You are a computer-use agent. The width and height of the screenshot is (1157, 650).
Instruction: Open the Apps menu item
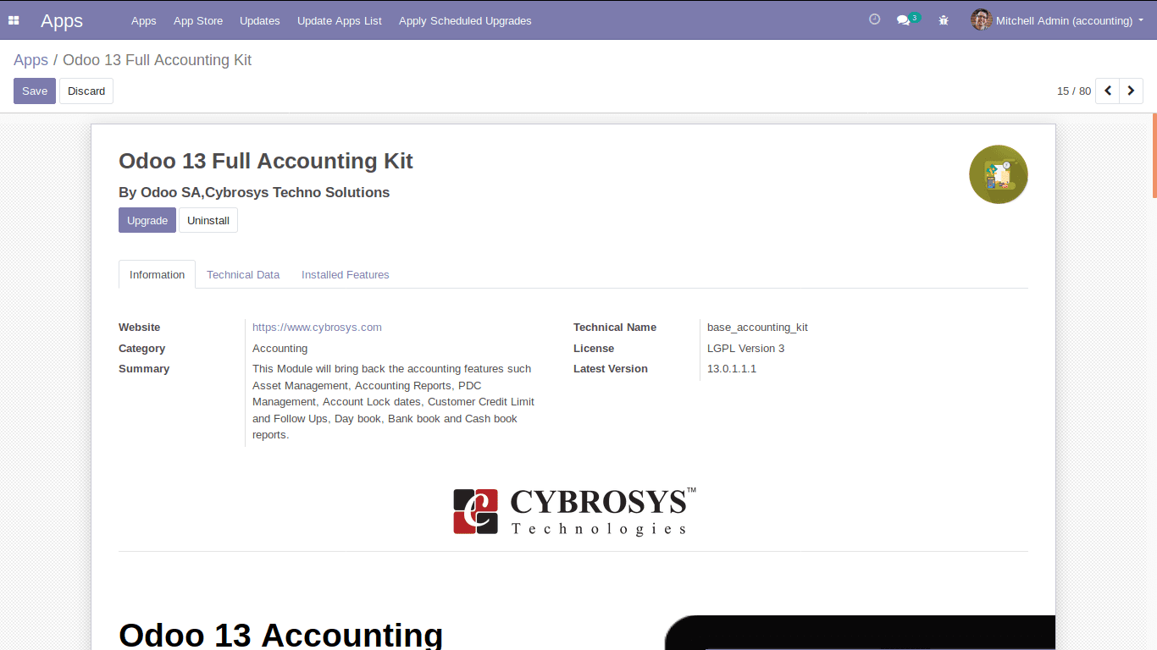point(144,21)
